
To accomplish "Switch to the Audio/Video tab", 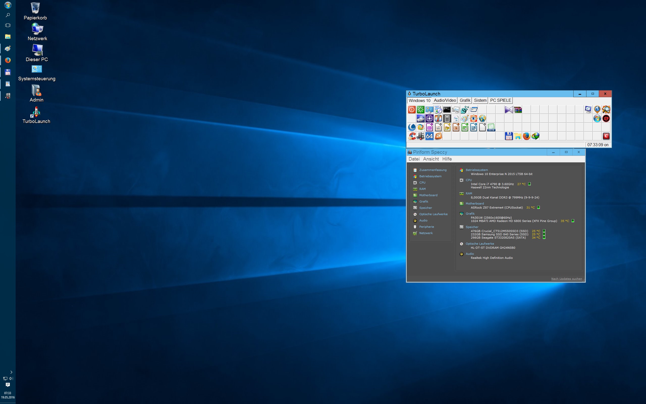I will (x=445, y=100).
